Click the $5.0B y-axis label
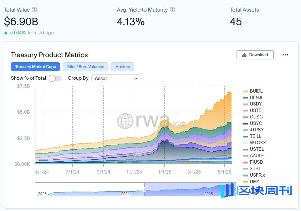 24,112
